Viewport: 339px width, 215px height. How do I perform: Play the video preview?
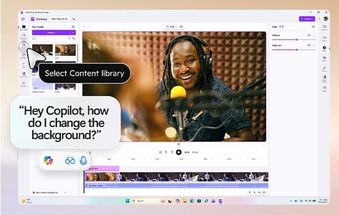pos(179,152)
